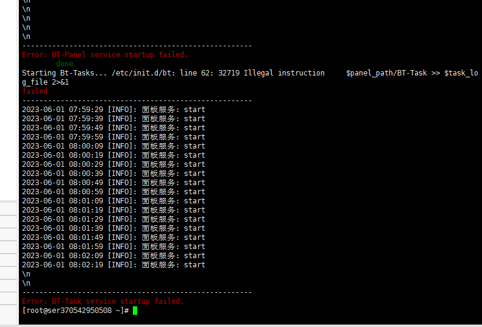Click the green 'done' text

point(65,64)
